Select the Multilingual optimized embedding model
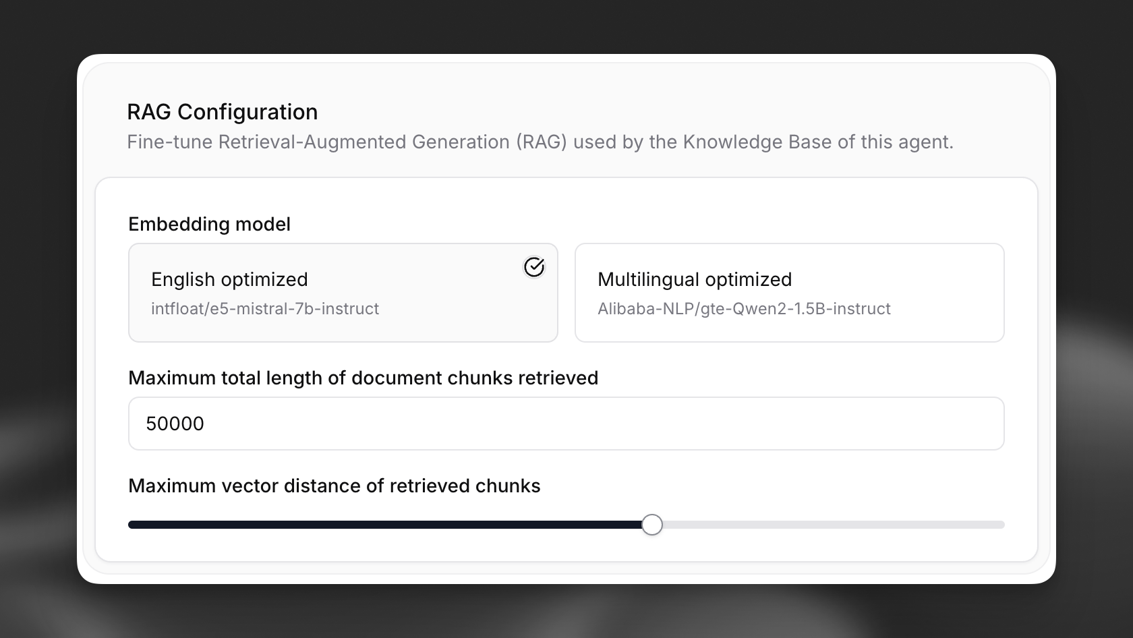This screenshot has width=1133, height=638. (x=789, y=293)
